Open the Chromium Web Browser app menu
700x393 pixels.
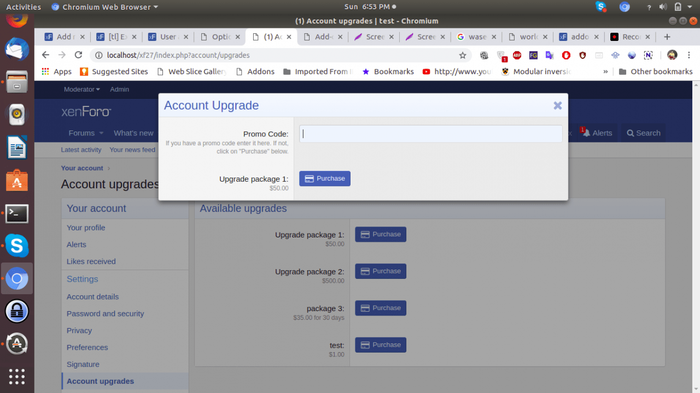point(104,7)
